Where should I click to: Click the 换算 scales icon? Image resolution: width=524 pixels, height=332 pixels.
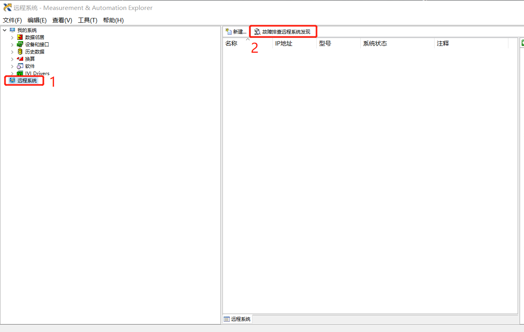[20, 59]
